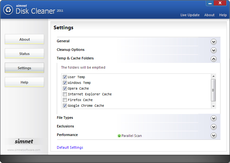Uncheck the Windows Temp checkbox

click(x=65, y=83)
